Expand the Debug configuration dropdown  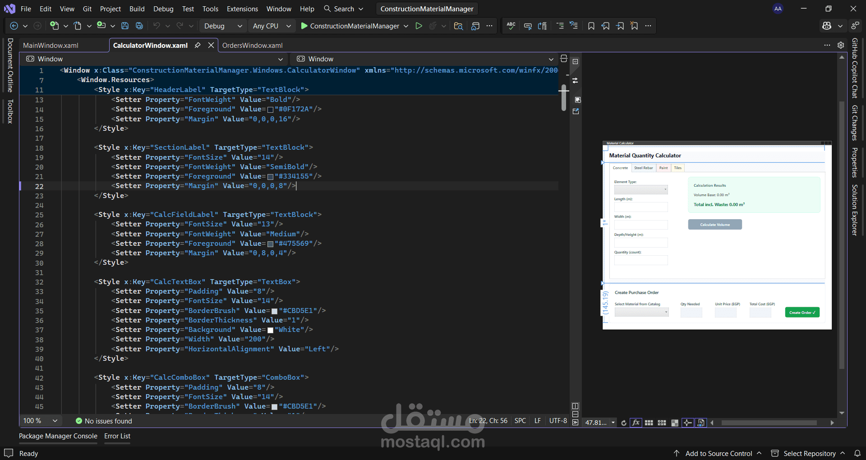pyautogui.click(x=223, y=26)
